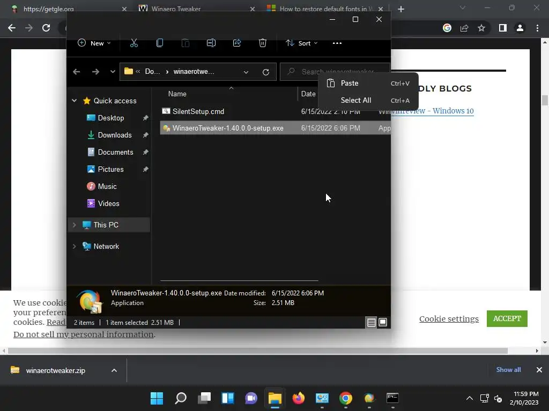This screenshot has height=411, width=549.
Task: Close the Chrome downloads bar
Action: tap(539, 370)
